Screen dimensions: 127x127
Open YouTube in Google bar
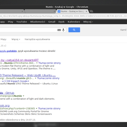coord(22,22)
